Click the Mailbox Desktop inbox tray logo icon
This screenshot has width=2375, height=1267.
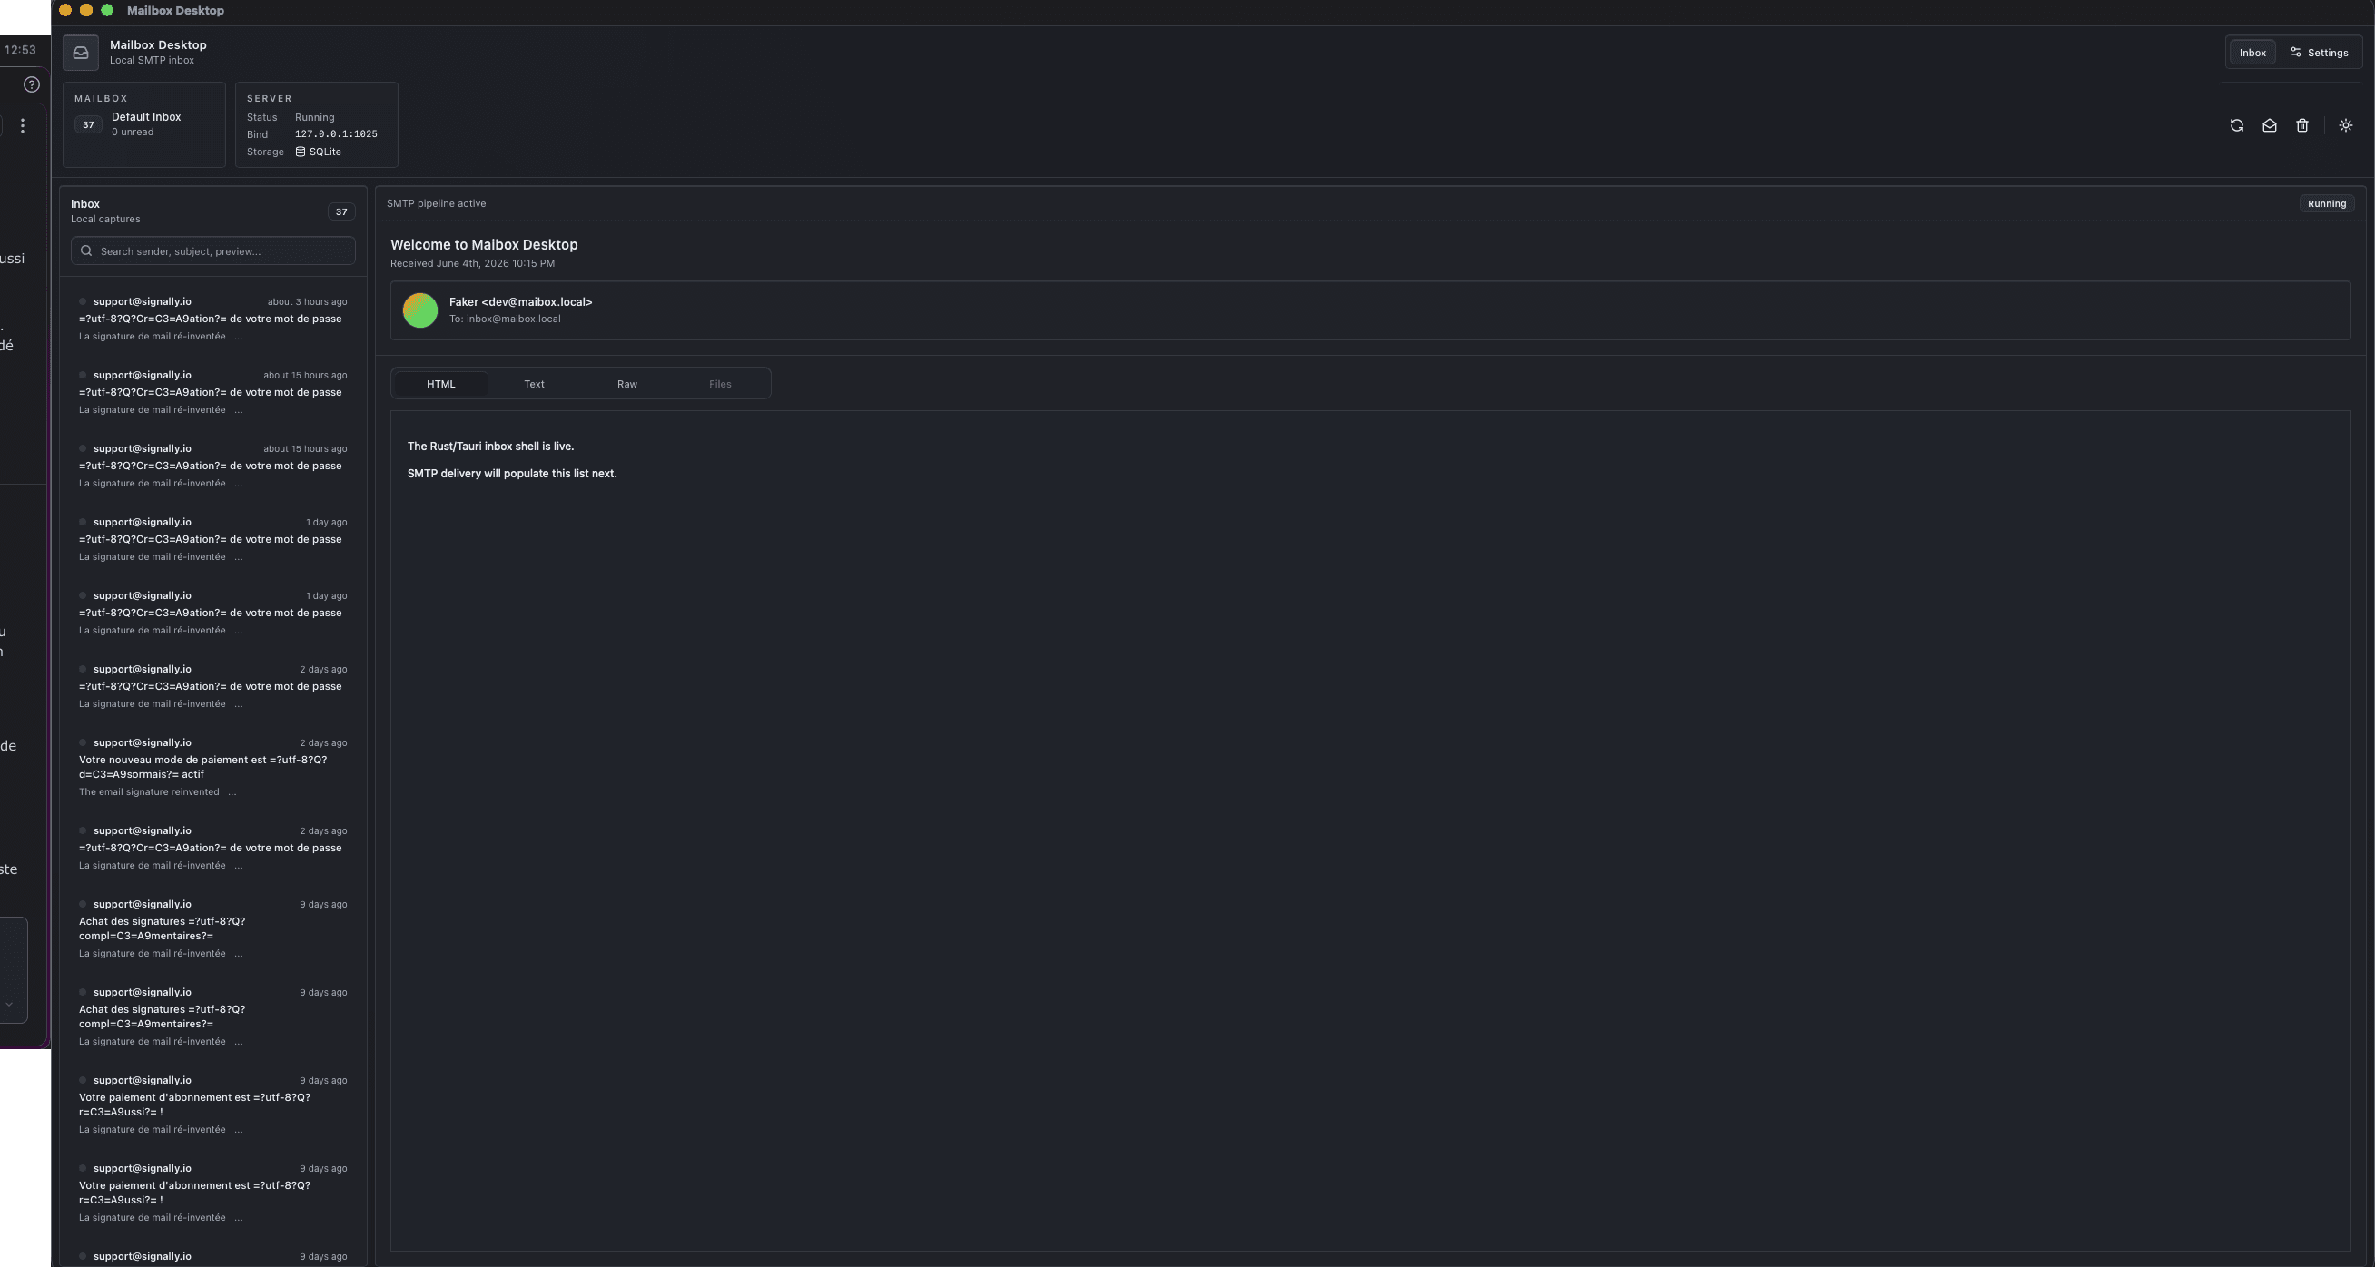point(81,53)
